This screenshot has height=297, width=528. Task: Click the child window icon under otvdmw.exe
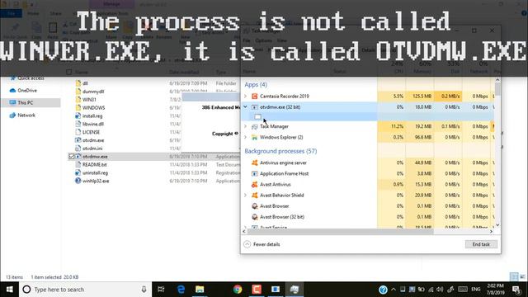point(258,117)
